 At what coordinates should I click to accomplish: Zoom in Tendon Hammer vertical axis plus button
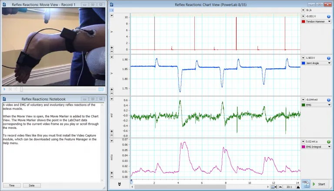pyautogui.click(x=112, y=47)
